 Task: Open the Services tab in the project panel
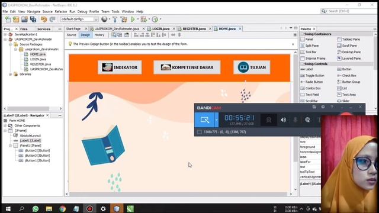[44, 29]
